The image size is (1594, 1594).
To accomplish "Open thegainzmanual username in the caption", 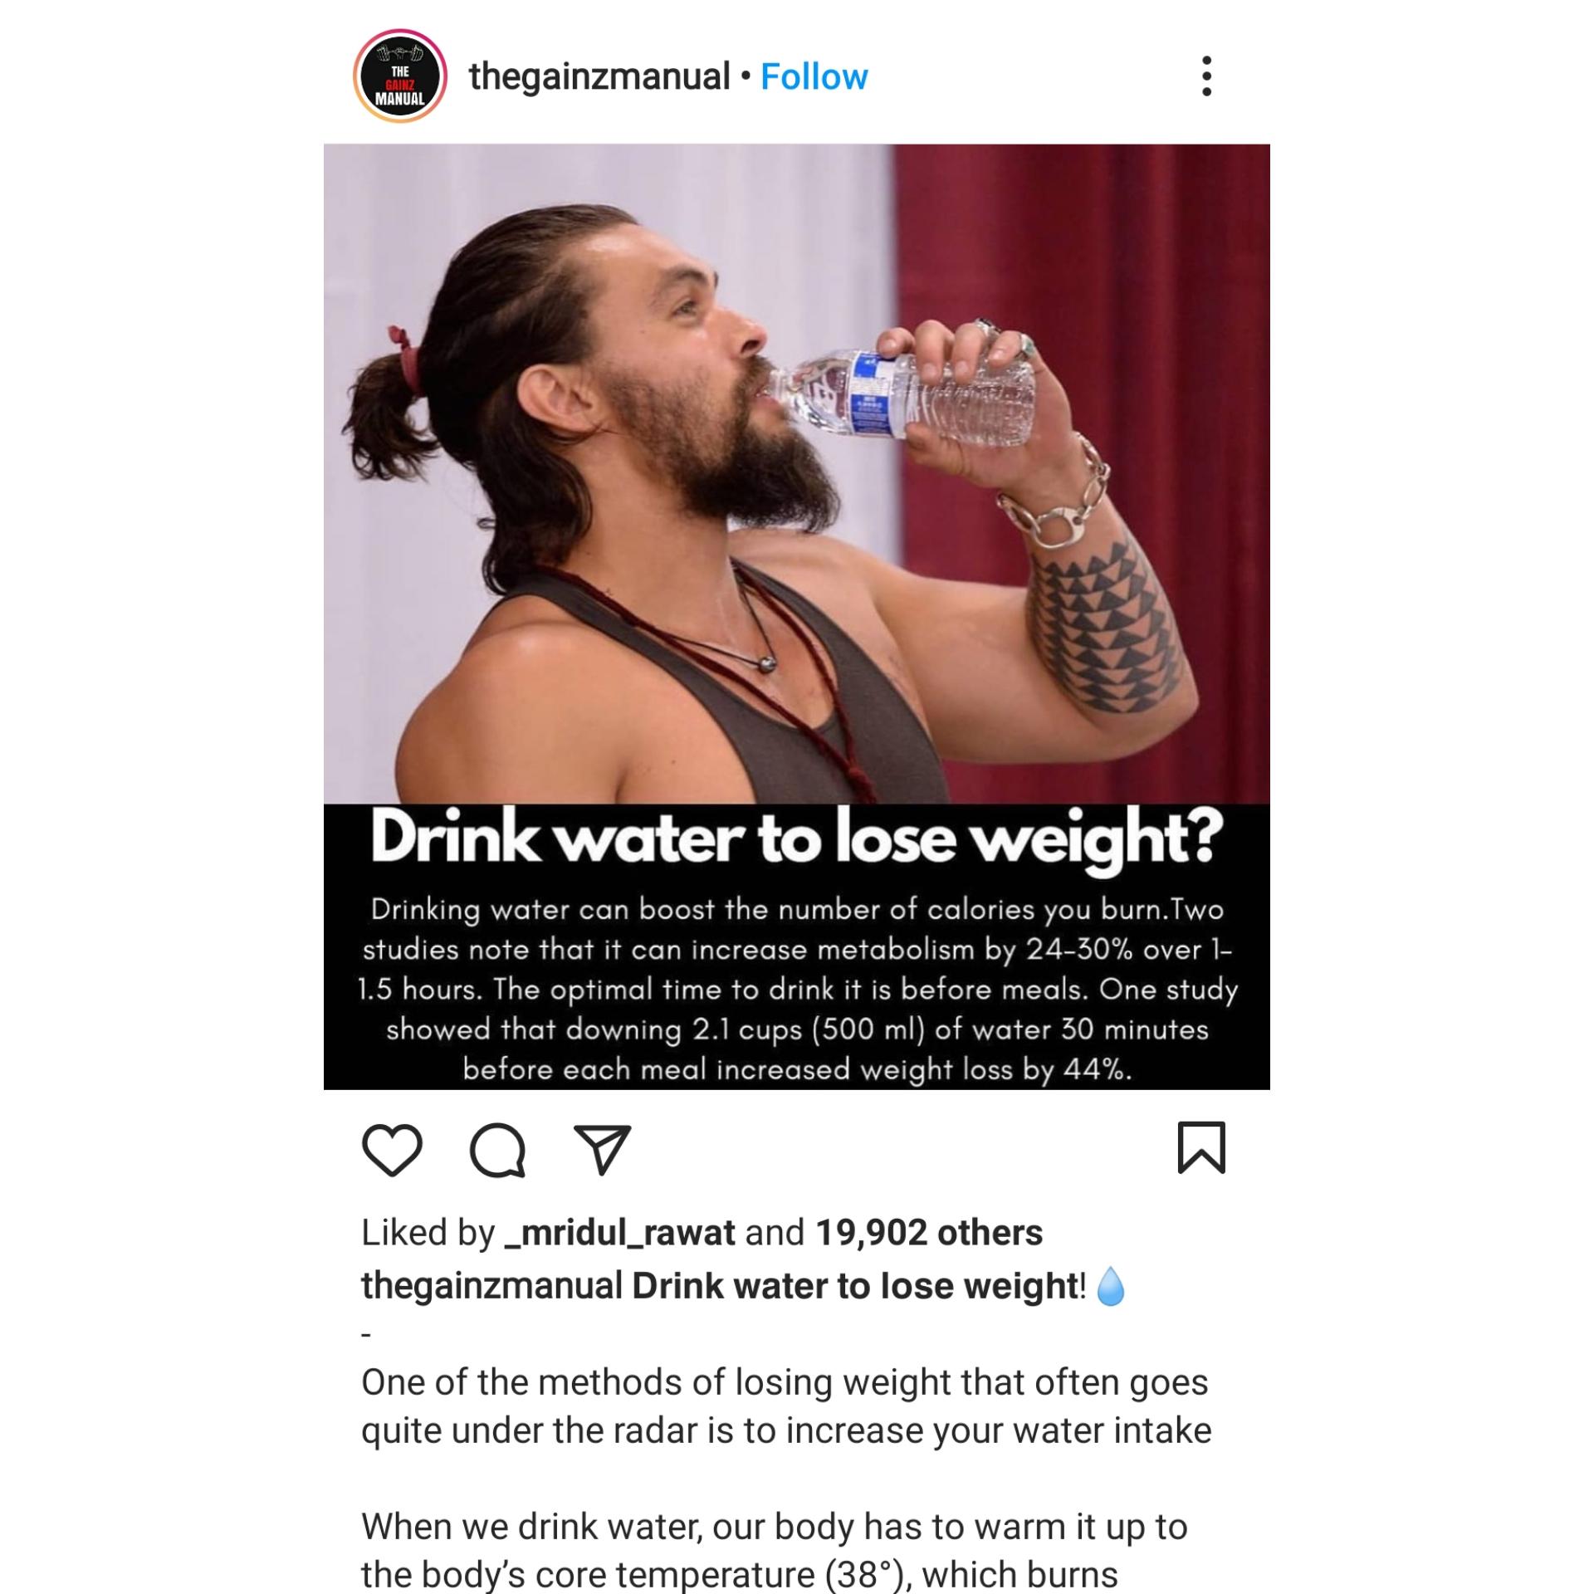I will [491, 1286].
